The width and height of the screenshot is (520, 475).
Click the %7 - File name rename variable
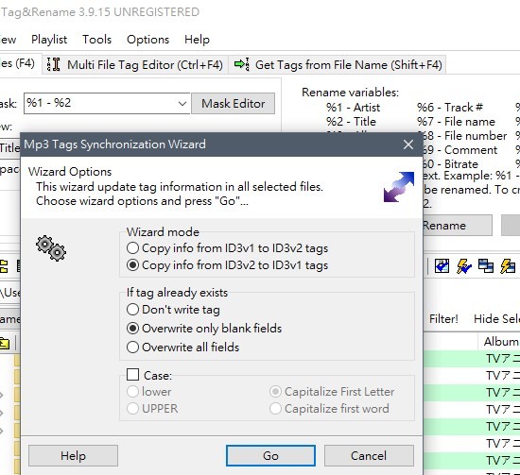(x=456, y=122)
